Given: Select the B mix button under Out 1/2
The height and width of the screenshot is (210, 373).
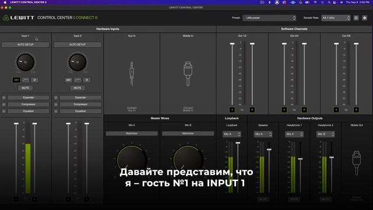Looking at the screenshot, I should (x=252, y=110).
